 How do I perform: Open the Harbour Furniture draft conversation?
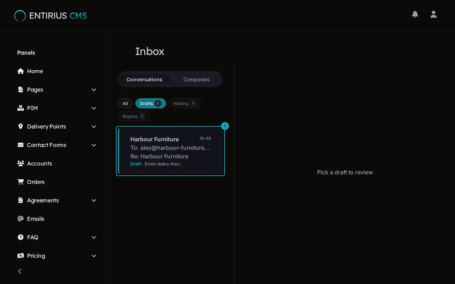[171, 151]
